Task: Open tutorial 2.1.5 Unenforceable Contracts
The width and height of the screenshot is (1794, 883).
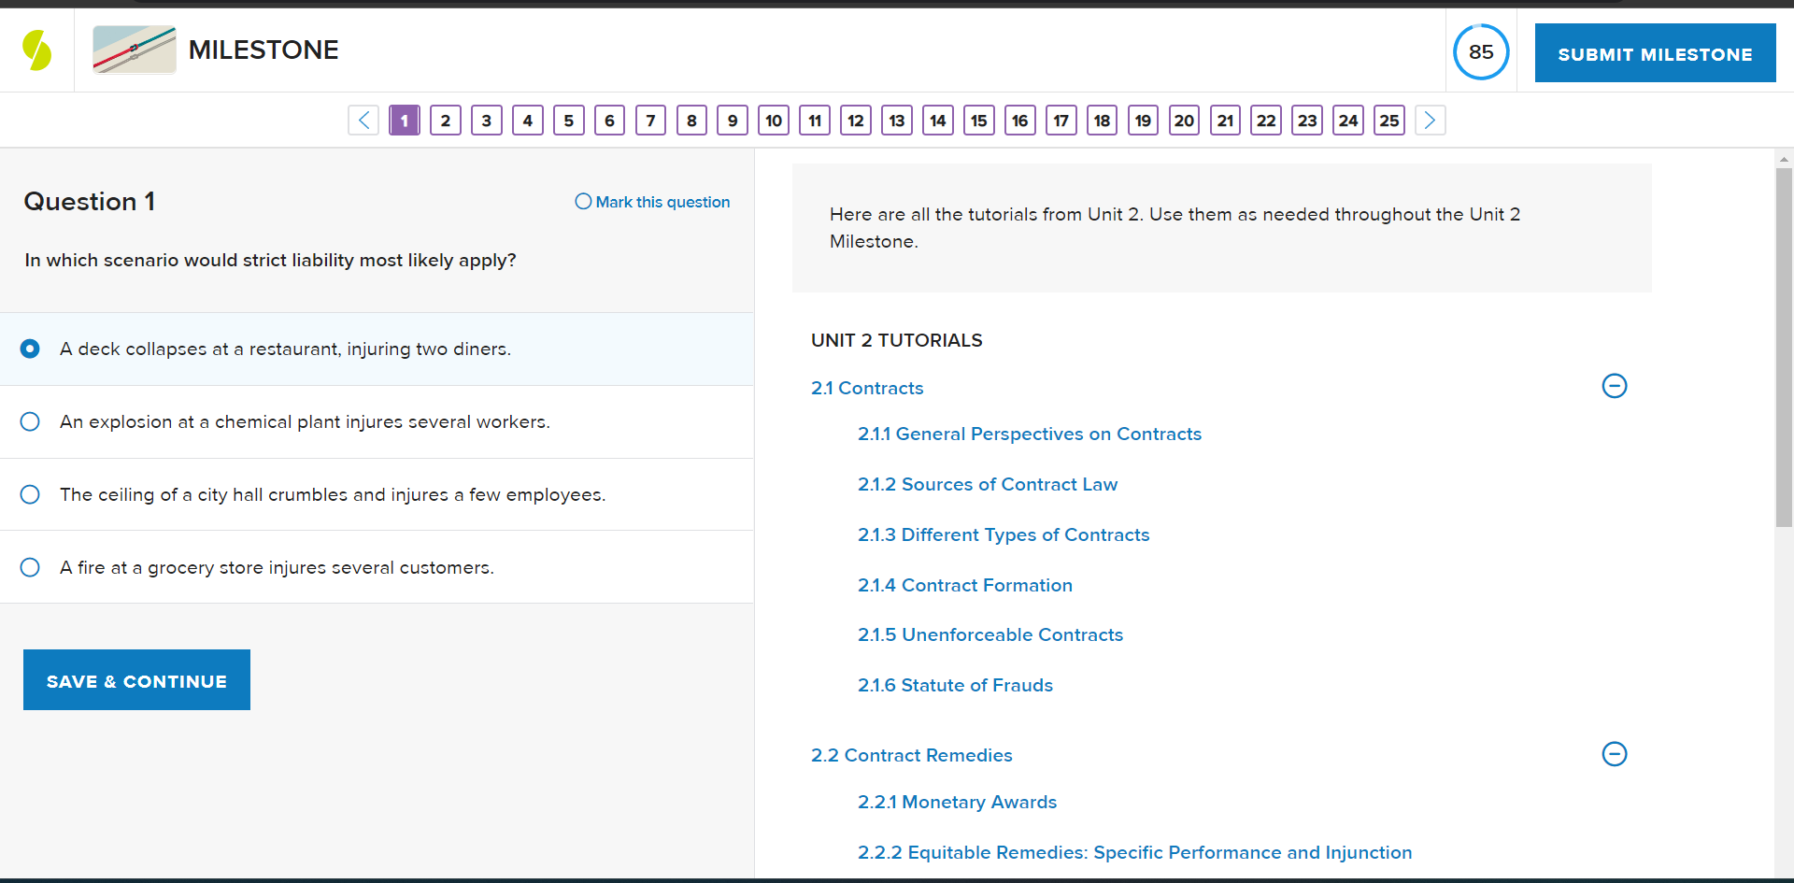Action: tap(990, 634)
